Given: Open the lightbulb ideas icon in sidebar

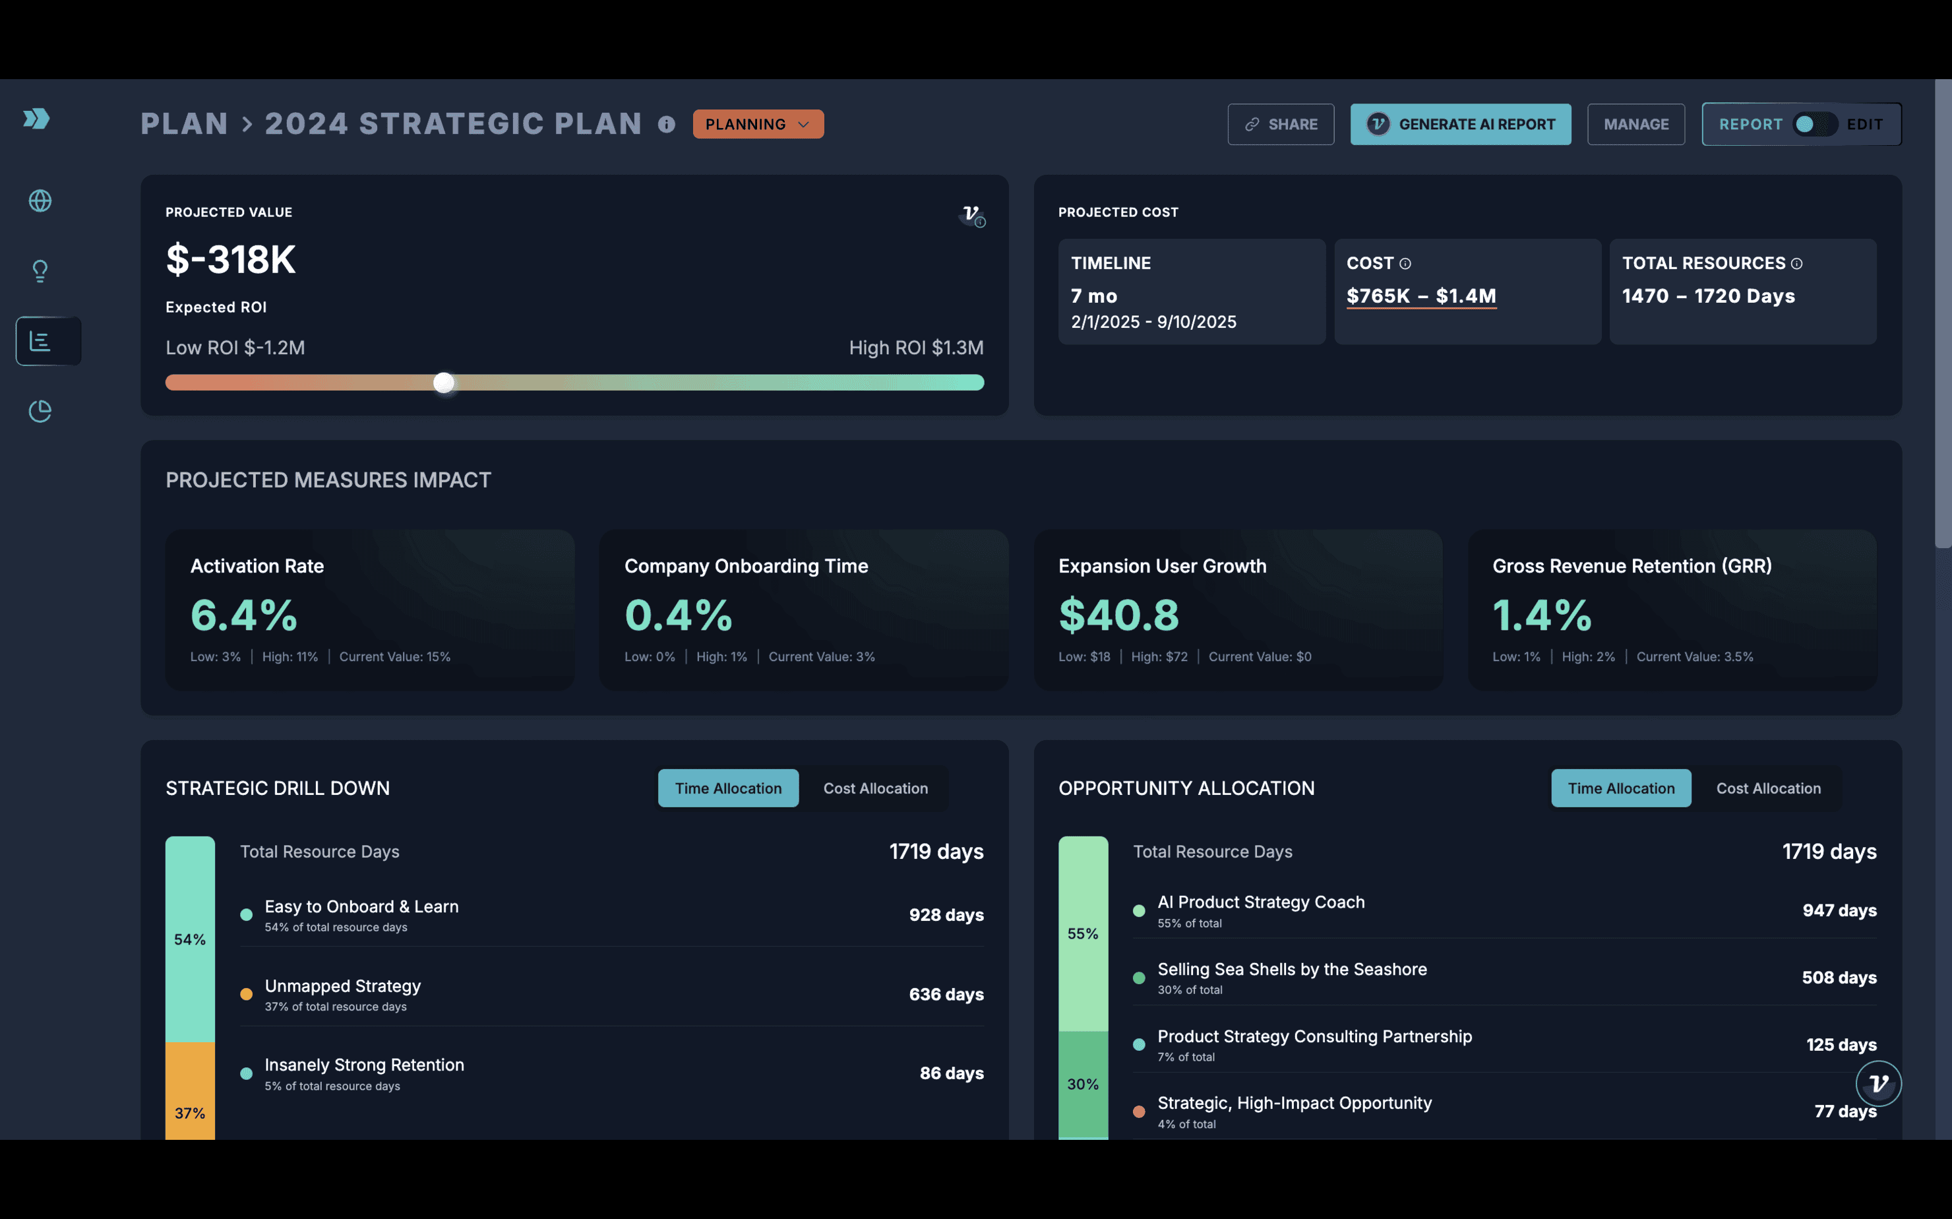Looking at the screenshot, I should click(40, 271).
